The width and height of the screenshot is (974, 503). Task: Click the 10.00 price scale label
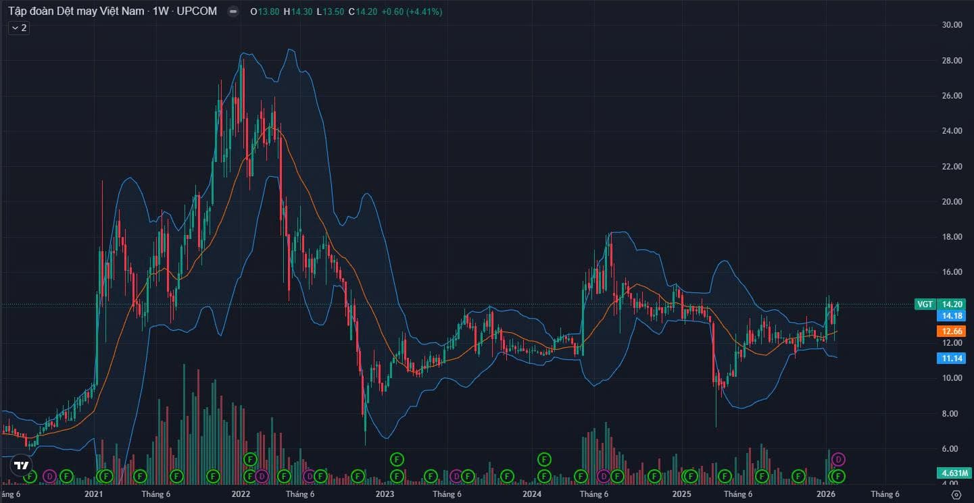coord(952,378)
